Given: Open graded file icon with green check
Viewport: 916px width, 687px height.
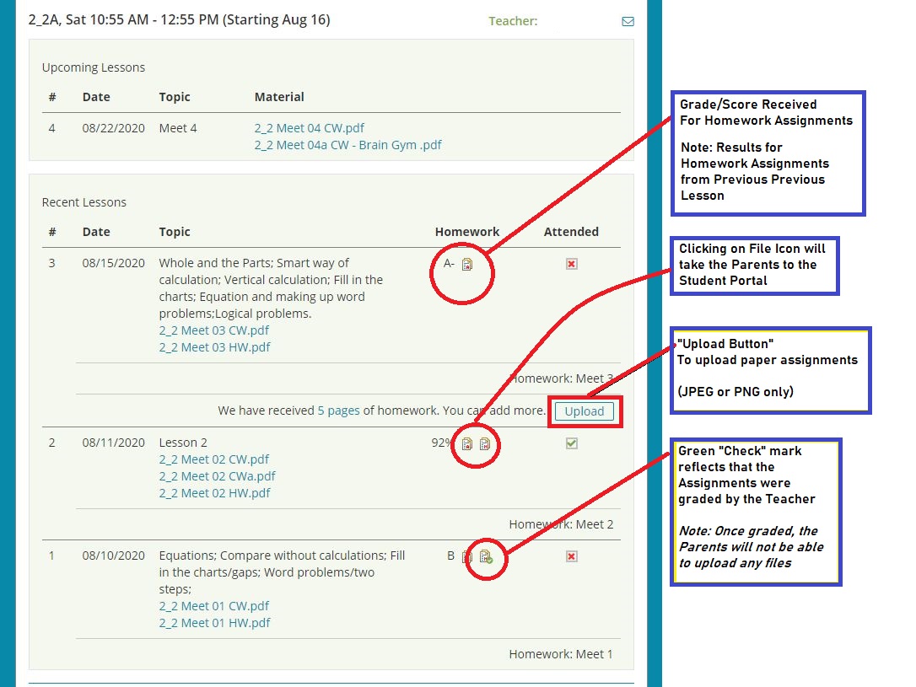Looking at the screenshot, I should click(x=486, y=556).
